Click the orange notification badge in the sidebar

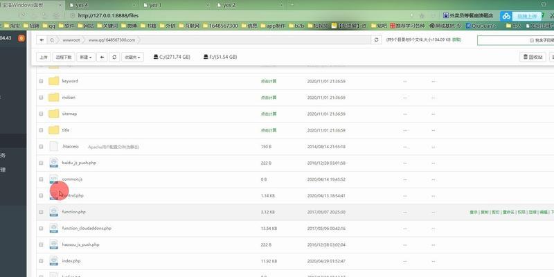[21, 38]
